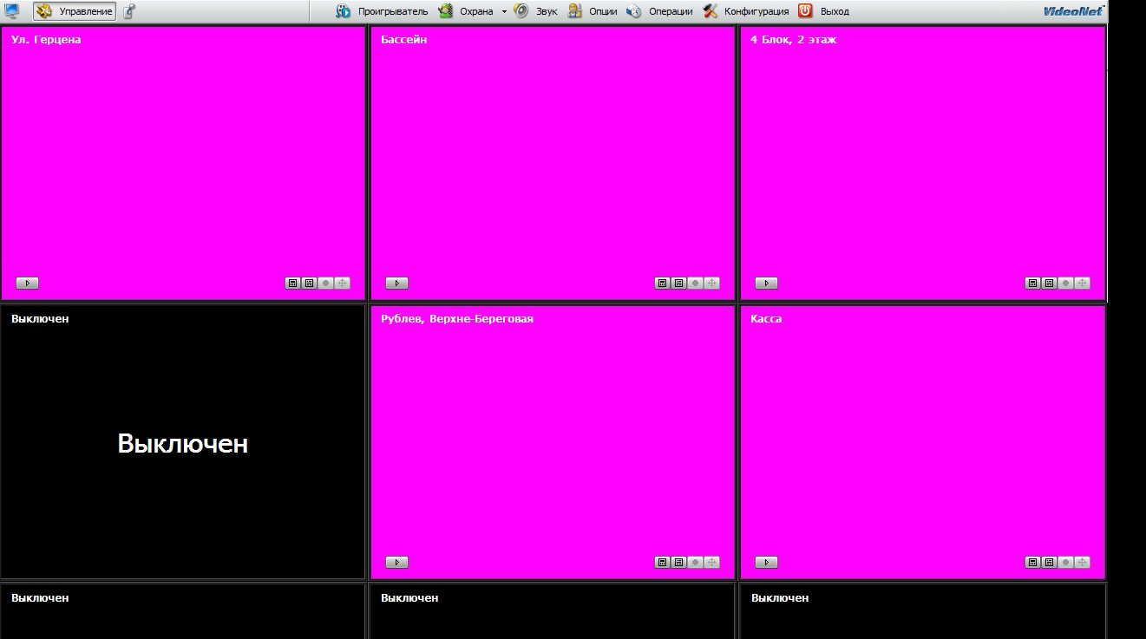
Task: Click the Звук speaker icon
Action: coord(521,11)
